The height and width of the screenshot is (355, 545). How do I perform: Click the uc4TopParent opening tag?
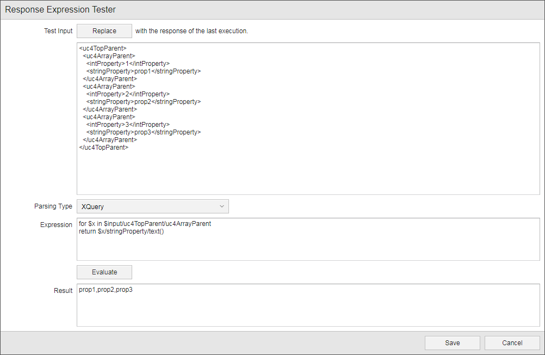point(102,48)
